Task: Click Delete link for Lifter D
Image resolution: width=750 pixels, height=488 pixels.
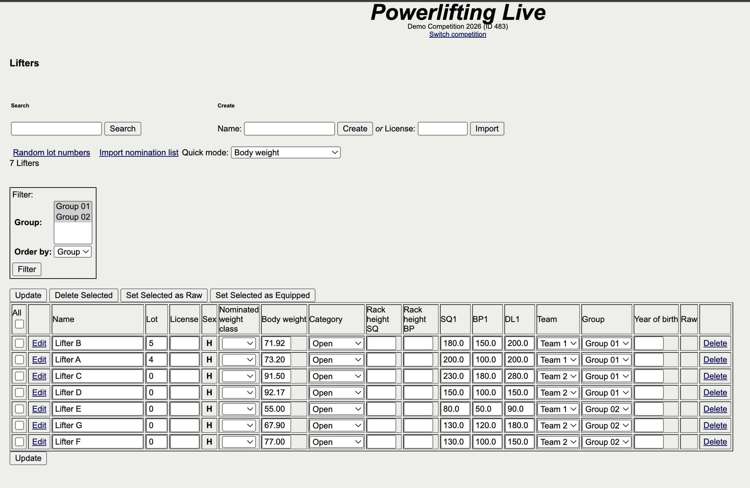Action: tap(715, 393)
